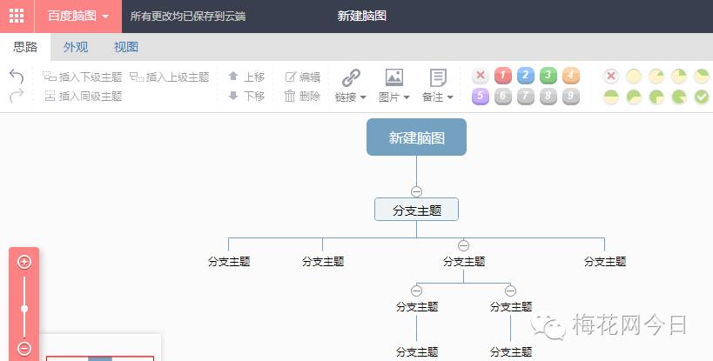
Task: Click the redo arrow icon
Action: tap(17, 96)
